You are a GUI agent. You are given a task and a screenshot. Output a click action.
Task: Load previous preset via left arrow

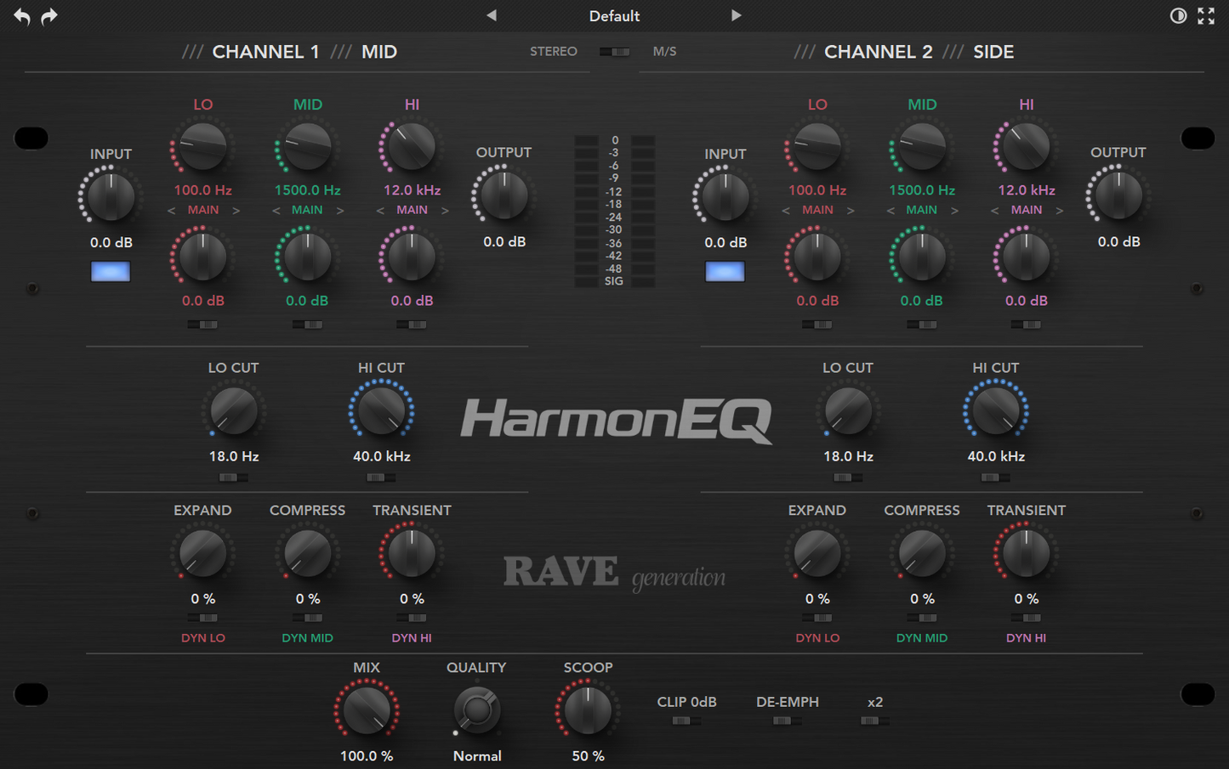click(492, 15)
